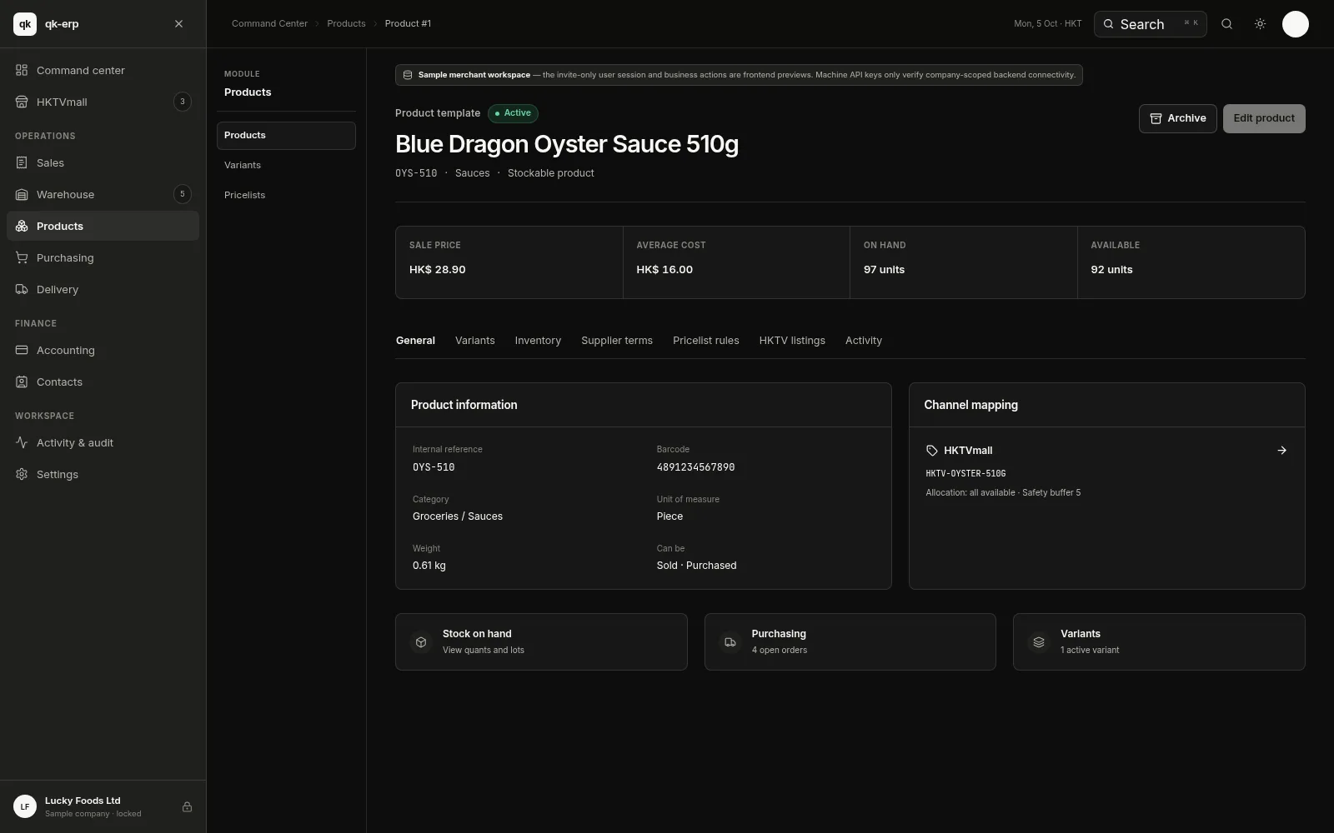Image resolution: width=1334 pixels, height=833 pixels.
Task: Select Products in the main sidebar
Action: [103, 226]
